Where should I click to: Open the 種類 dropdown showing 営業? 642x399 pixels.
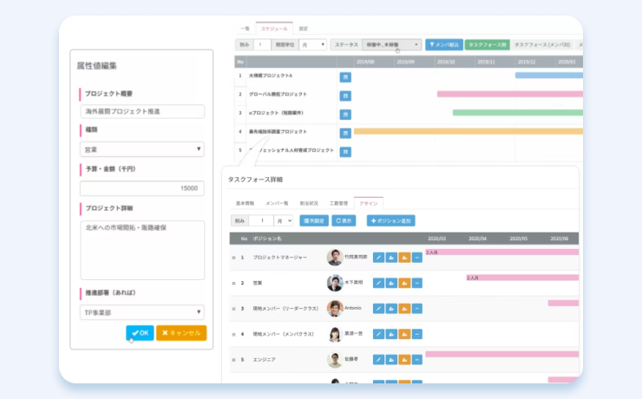pos(142,149)
